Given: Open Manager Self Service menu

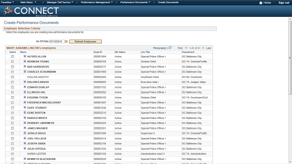Looking at the screenshot, I should point(60,2).
